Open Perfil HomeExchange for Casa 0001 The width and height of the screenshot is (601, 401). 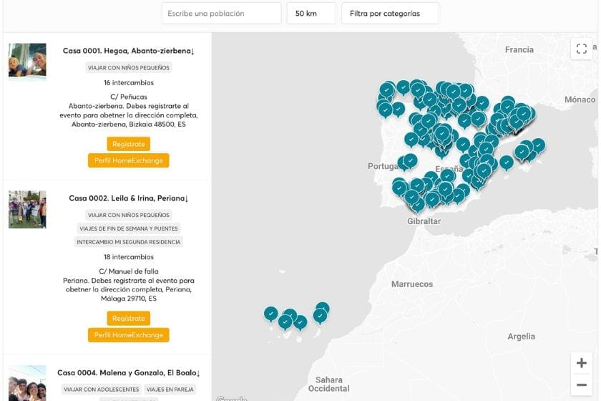[x=128, y=160]
